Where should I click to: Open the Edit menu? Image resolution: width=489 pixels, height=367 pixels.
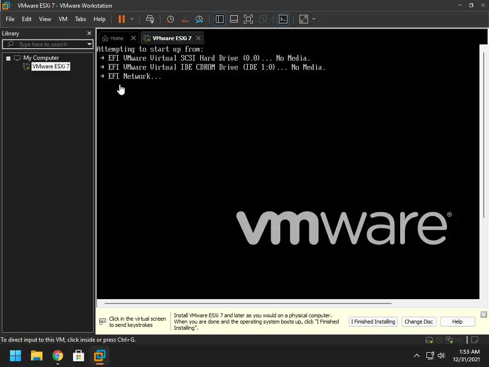pos(27,19)
